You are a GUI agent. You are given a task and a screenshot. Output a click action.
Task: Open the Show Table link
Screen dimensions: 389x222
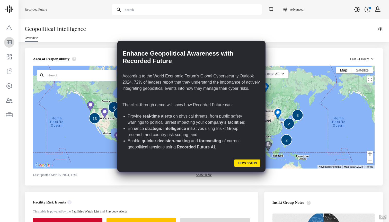tap(204, 175)
